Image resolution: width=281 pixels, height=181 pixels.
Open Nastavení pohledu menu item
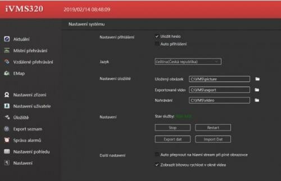click(31, 152)
